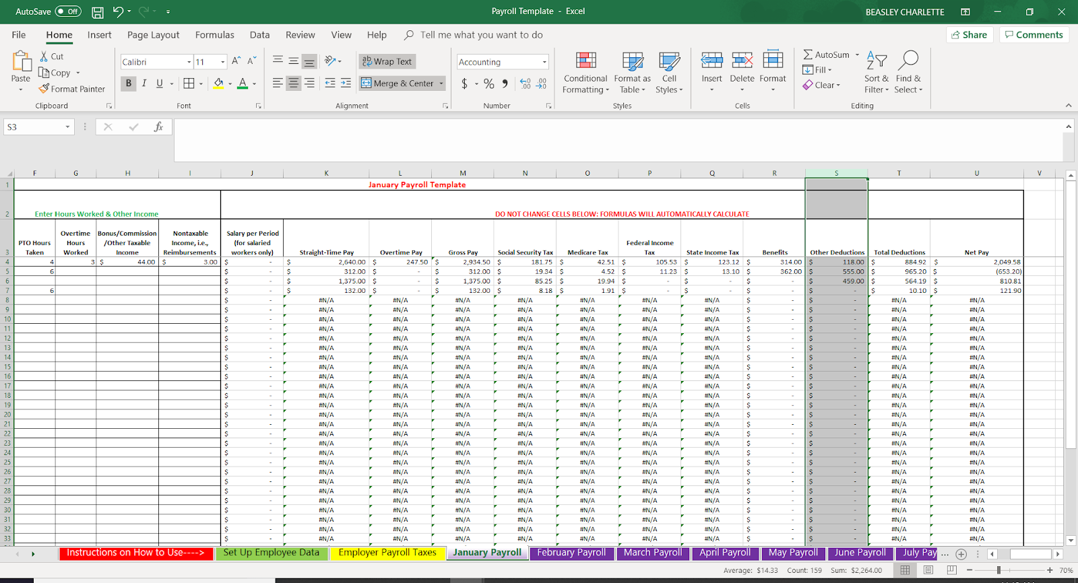Align text right

point(309,83)
